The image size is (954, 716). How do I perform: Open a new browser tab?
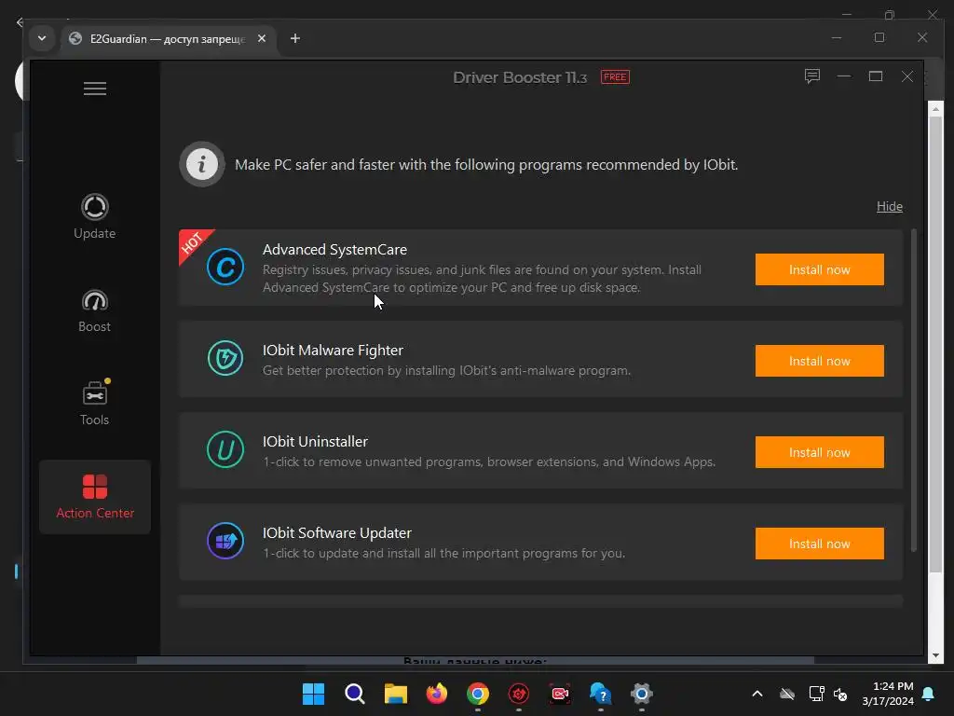(x=295, y=38)
